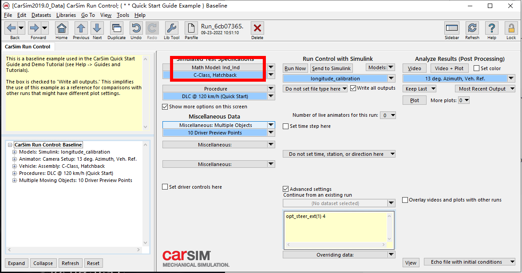Open Echo file with initial conditions dropdown
Screen dimensions: 522x273
(x=470, y=262)
